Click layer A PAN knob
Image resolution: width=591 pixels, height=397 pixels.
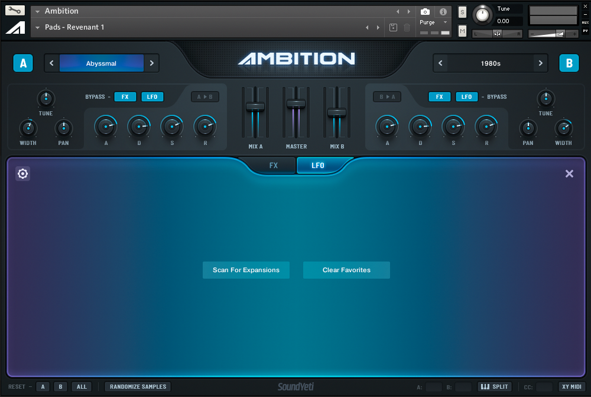(x=64, y=128)
